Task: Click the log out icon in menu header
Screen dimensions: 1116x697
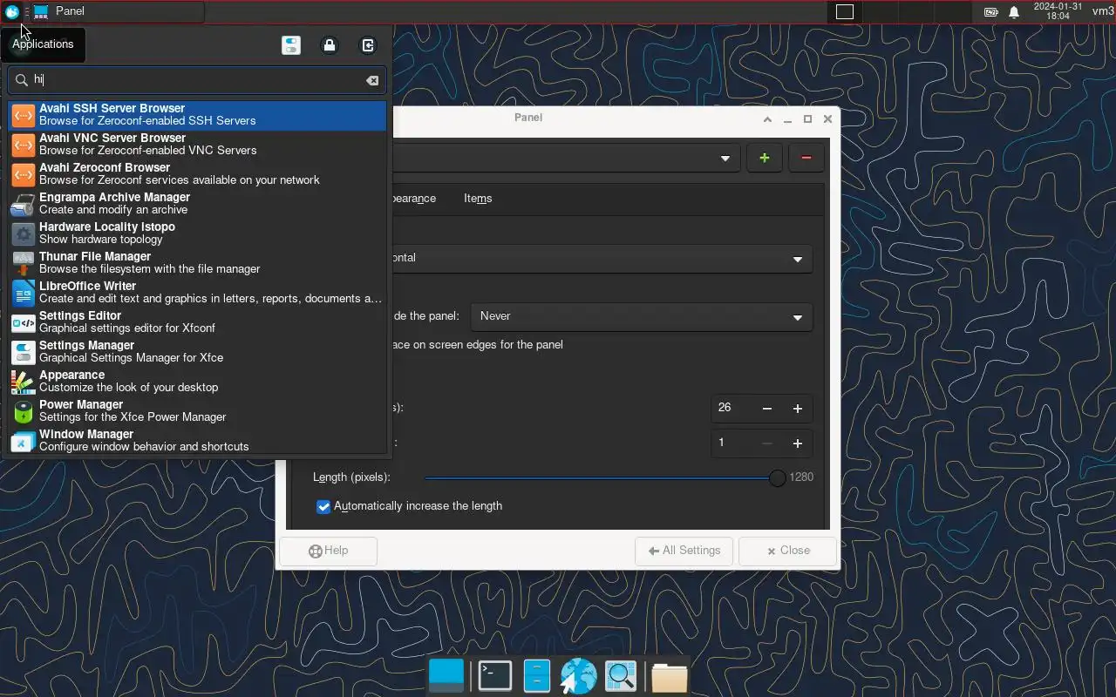Action: [x=368, y=45]
